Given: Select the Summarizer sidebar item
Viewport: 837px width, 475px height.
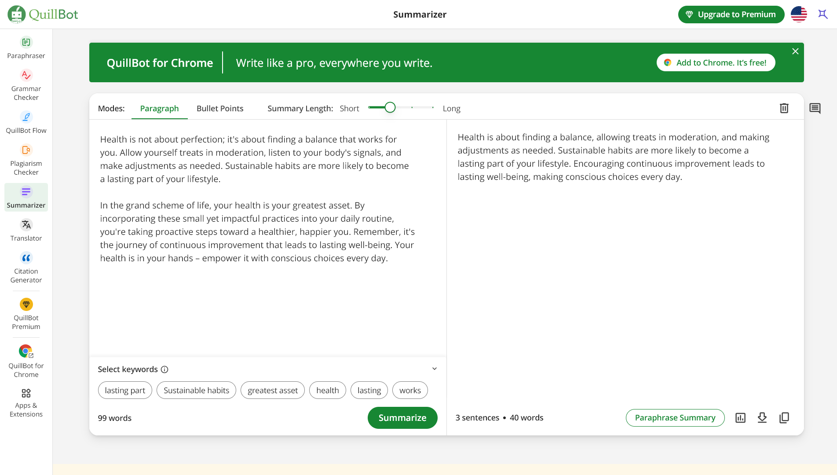Looking at the screenshot, I should point(26,197).
